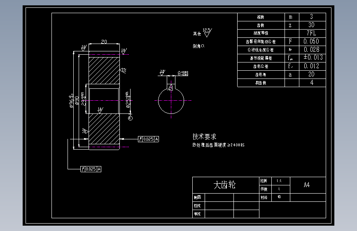
Task: Click the lower-left '0.025 A' tolerance frame
Action: pyautogui.click(x=91, y=169)
